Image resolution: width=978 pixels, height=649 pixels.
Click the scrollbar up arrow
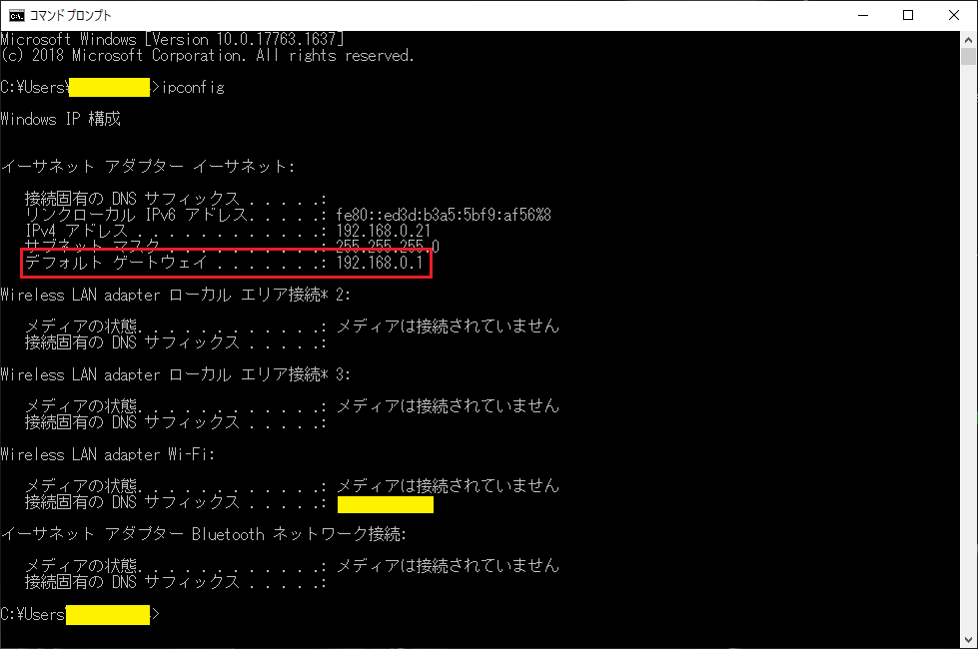[x=968, y=39]
